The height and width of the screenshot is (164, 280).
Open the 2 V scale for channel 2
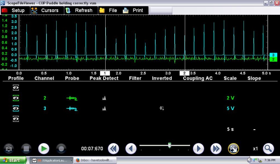[x=230, y=98]
